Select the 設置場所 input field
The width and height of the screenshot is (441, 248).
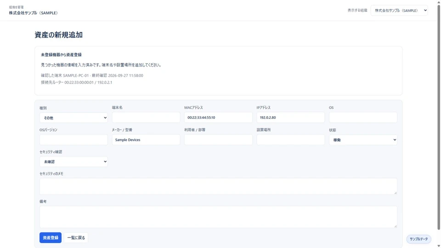tap(290, 140)
